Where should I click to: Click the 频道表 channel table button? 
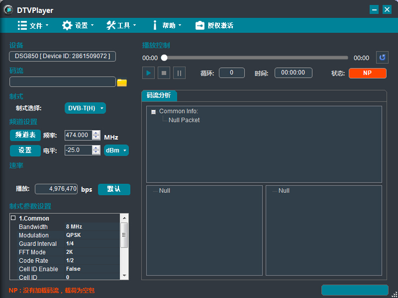tap(25, 135)
